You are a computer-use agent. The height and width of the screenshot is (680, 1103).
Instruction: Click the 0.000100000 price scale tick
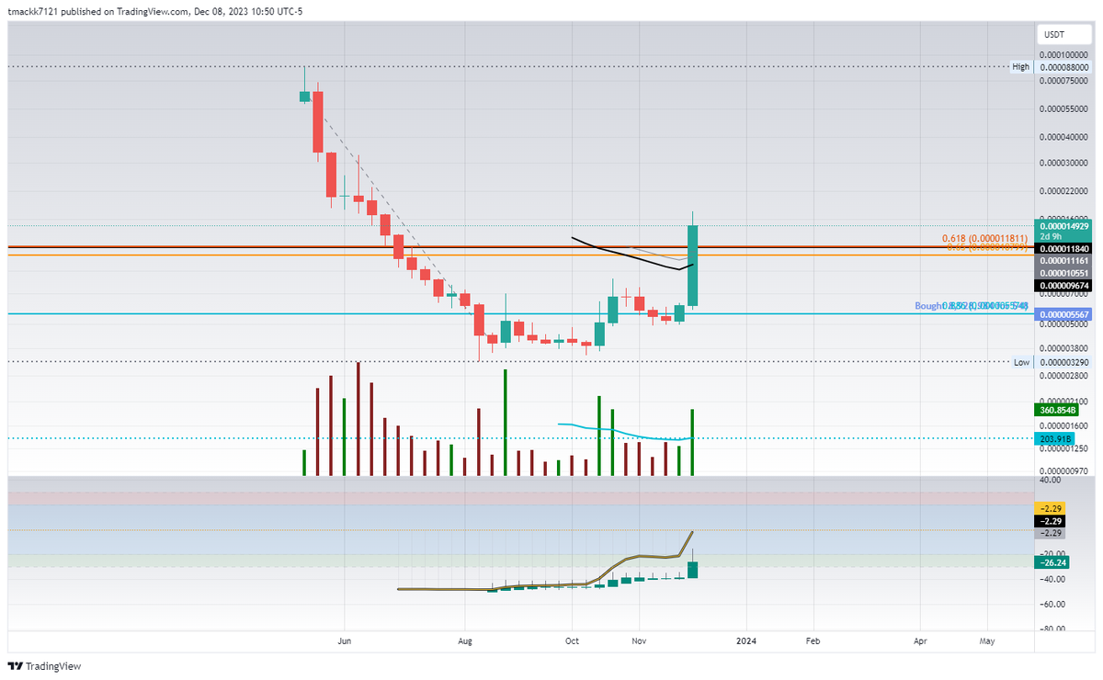coord(1063,56)
